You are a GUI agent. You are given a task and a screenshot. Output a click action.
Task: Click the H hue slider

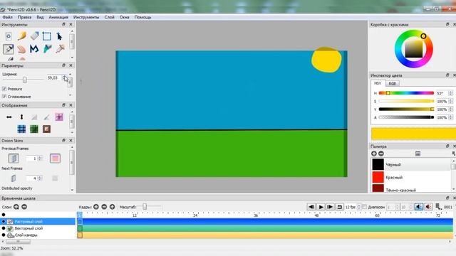(406, 93)
